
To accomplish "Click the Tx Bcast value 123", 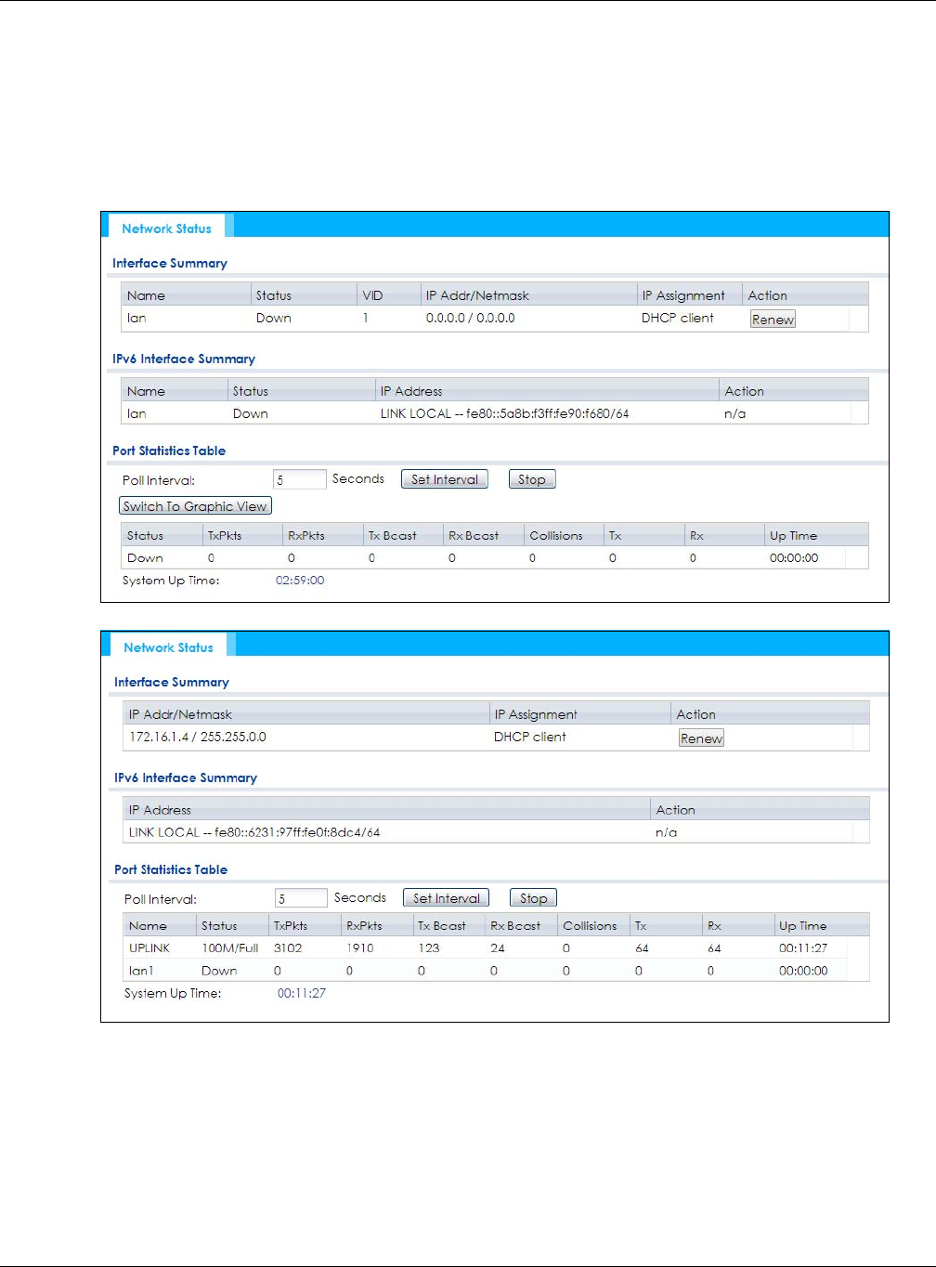I will 429,948.
